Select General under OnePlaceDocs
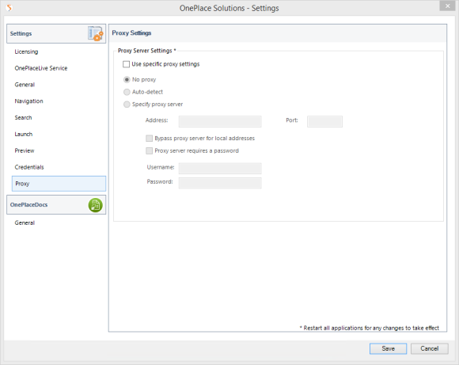Image resolution: width=459 pixels, height=365 pixels. (25, 223)
